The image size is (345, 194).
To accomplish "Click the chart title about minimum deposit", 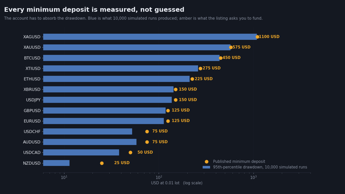I will [x=94, y=10].
